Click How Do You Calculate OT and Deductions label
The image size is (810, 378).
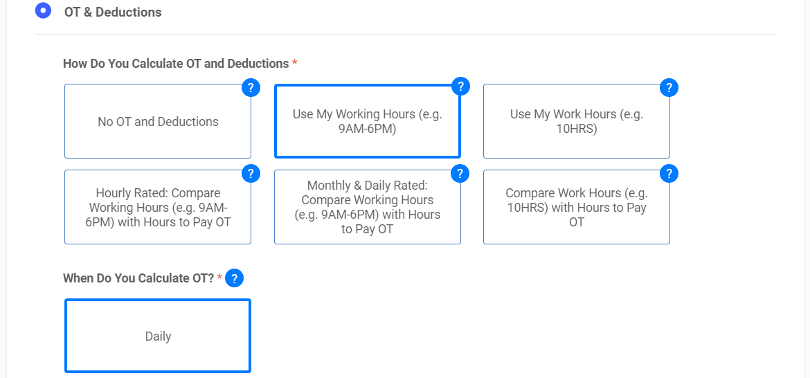click(176, 64)
